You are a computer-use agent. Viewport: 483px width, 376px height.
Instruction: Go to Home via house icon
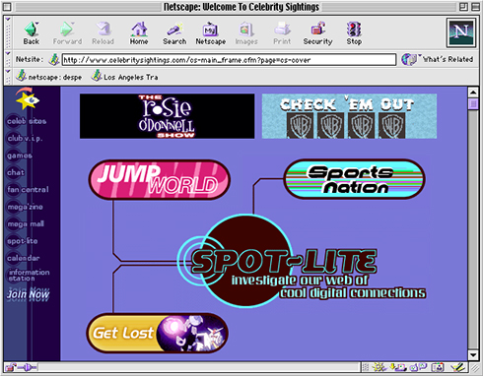(x=139, y=33)
